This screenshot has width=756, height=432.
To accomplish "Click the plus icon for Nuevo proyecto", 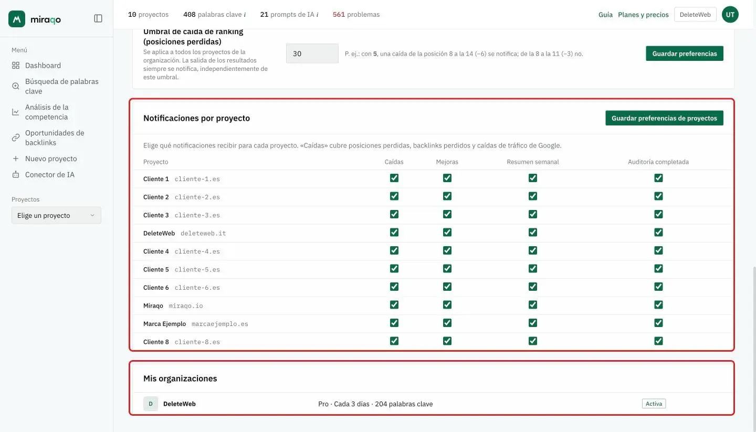I will pyautogui.click(x=16, y=159).
